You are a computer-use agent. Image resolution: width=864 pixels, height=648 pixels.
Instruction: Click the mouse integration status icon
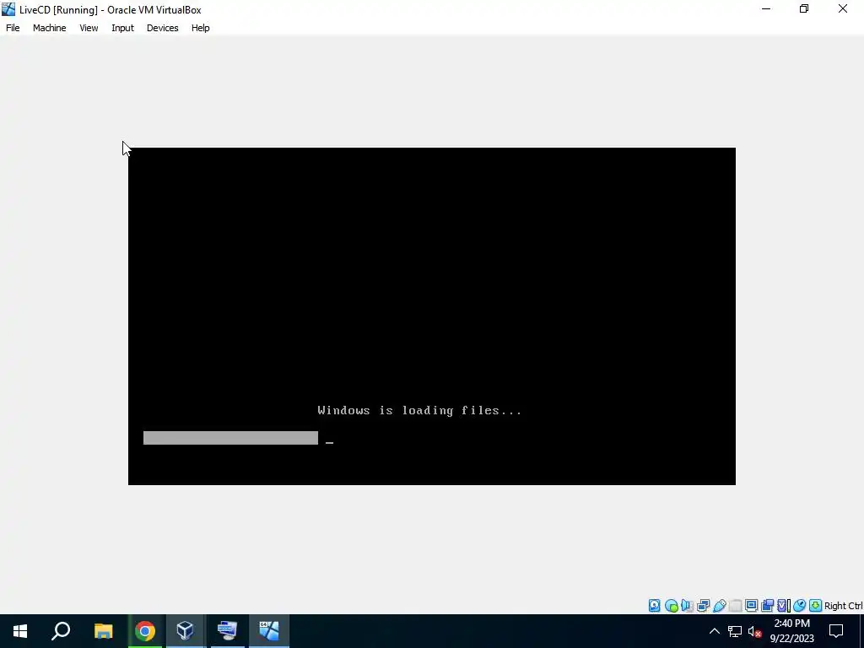click(800, 606)
